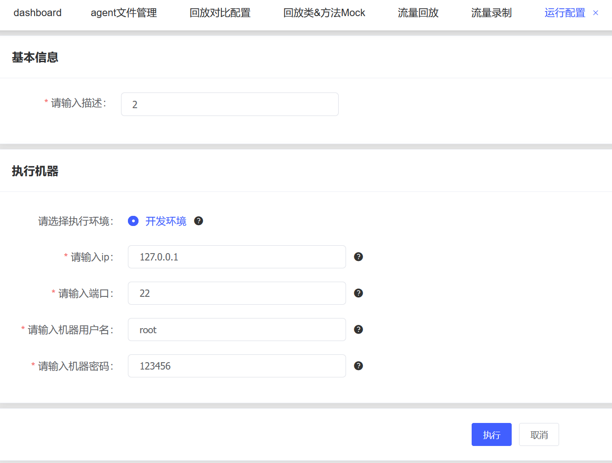This screenshot has height=463, width=612.
Task: Focus the ip input containing 127.0.0.1
Action: tap(237, 257)
